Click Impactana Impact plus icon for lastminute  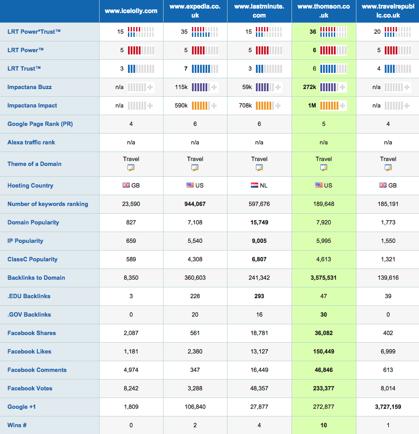(x=278, y=105)
